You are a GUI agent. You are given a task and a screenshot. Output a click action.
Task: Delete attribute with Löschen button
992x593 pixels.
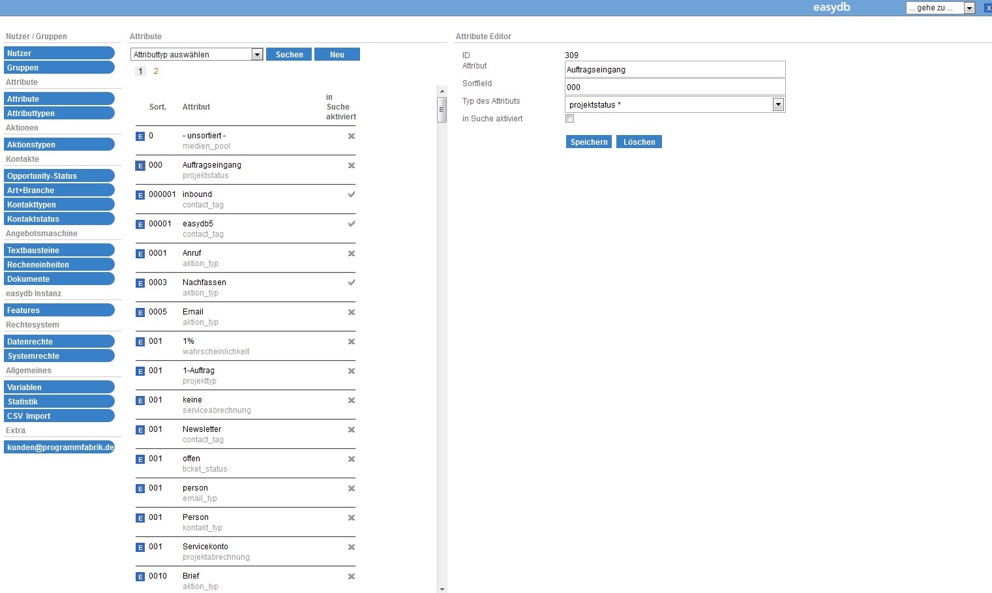[x=639, y=142]
